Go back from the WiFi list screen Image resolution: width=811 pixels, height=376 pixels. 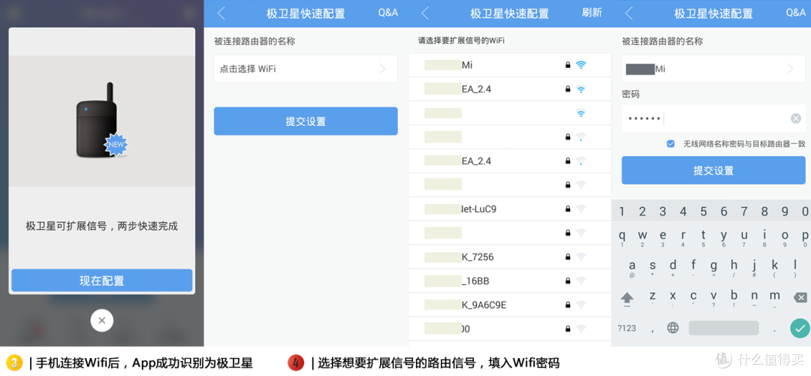[425, 14]
